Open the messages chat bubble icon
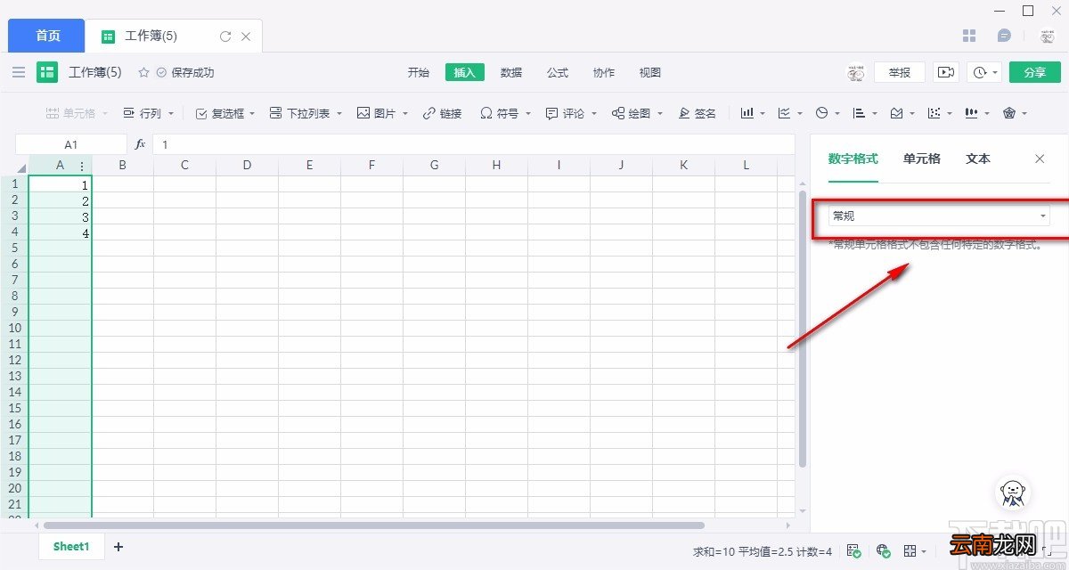This screenshot has width=1069, height=570. [x=1004, y=36]
